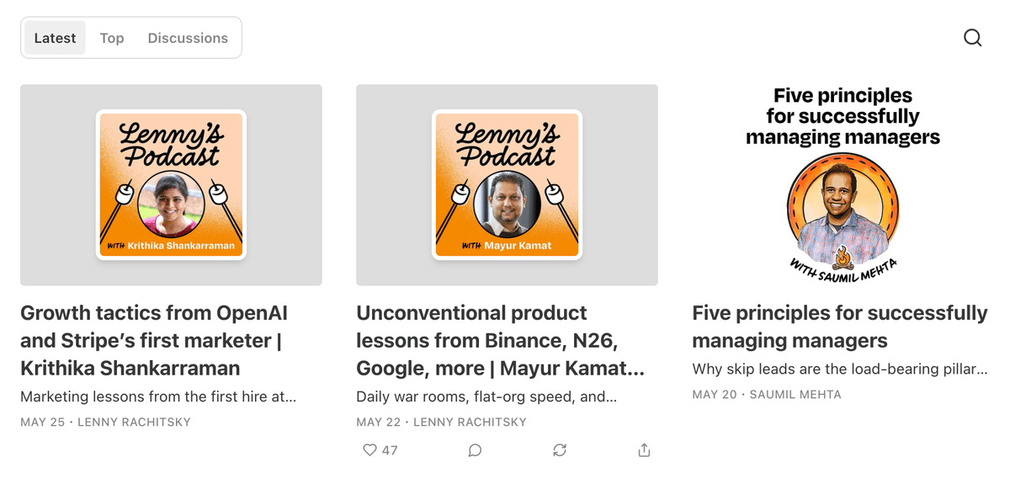The width and height of the screenshot is (1010, 478).
Task: Open Saumil Mehta author link
Action: [x=795, y=394]
